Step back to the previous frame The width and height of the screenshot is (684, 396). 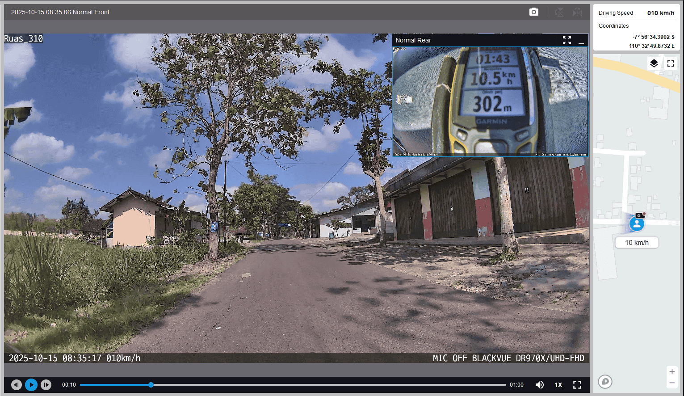coord(17,385)
